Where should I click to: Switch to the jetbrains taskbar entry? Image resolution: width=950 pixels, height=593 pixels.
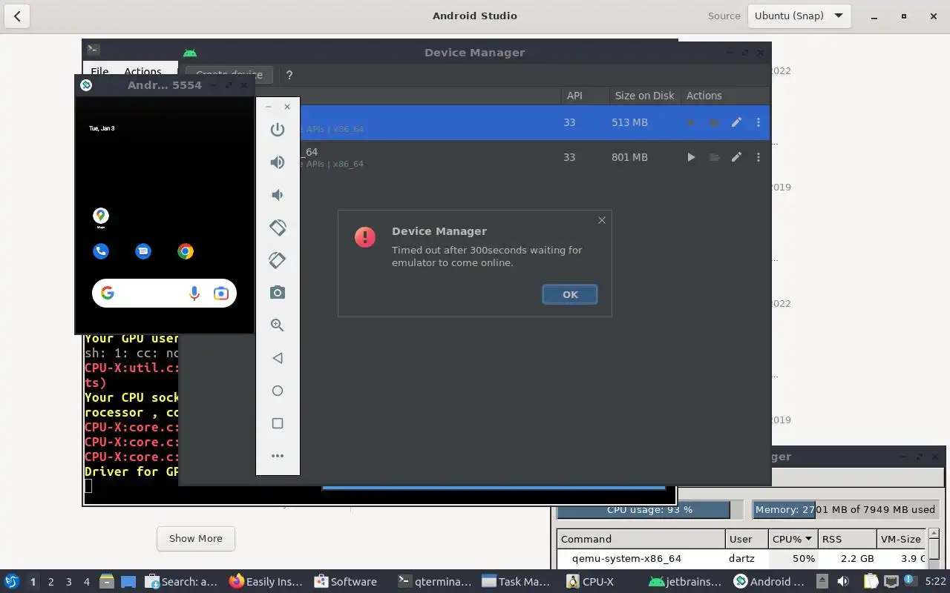(x=685, y=582)
